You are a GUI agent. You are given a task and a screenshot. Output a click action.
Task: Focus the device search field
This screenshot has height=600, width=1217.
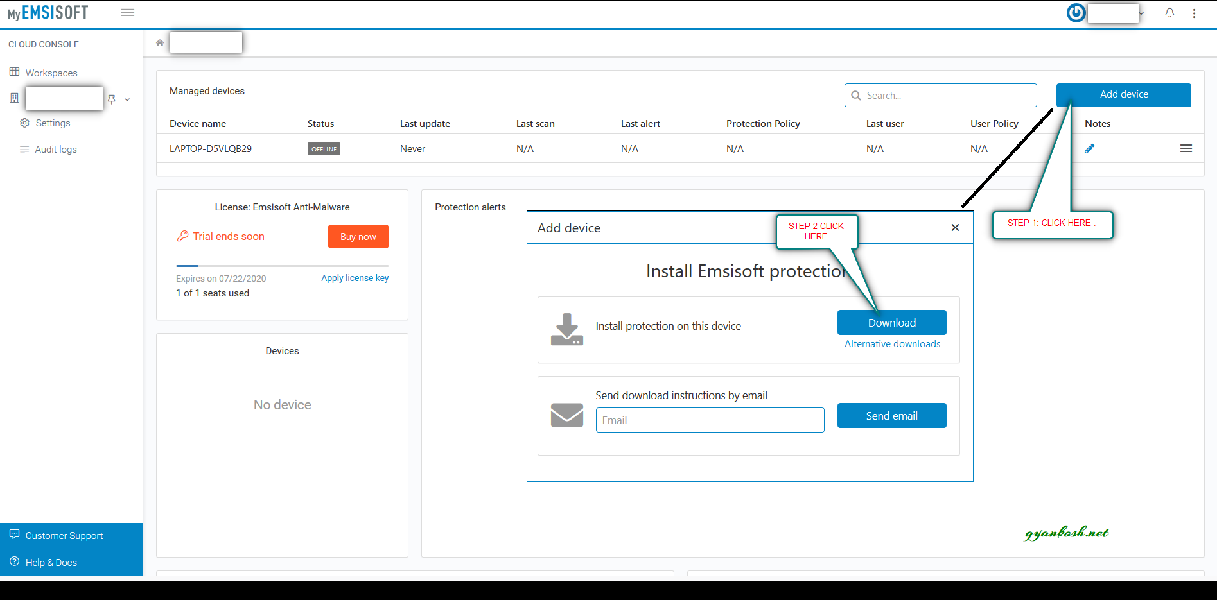941,95
